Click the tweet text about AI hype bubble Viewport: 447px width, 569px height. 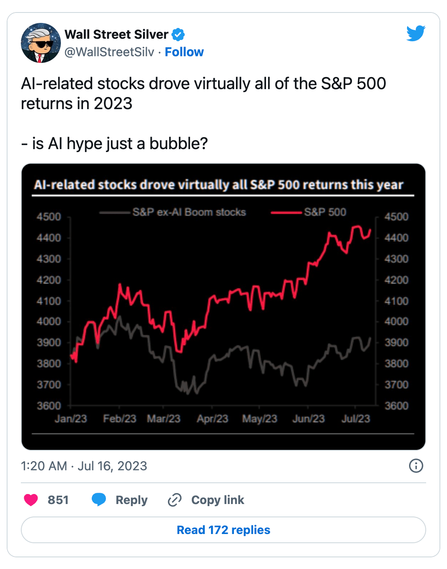pyautogui.click(x=114, y=144)
